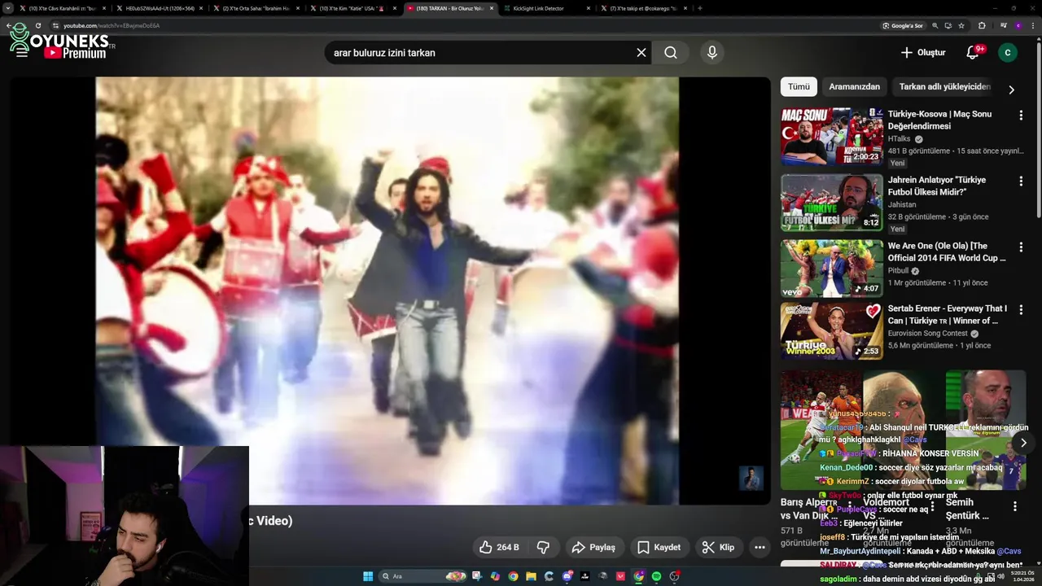Open Copilot from taskbar
The image size is (1042, 586).
[x=495, y=576]
